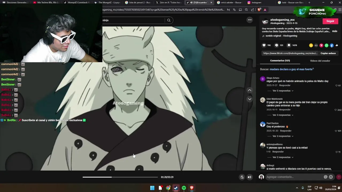The height and width of the screenshot is (192, 342).
Task: Open Spotify from the taskbar
Action: click(184, 188)
